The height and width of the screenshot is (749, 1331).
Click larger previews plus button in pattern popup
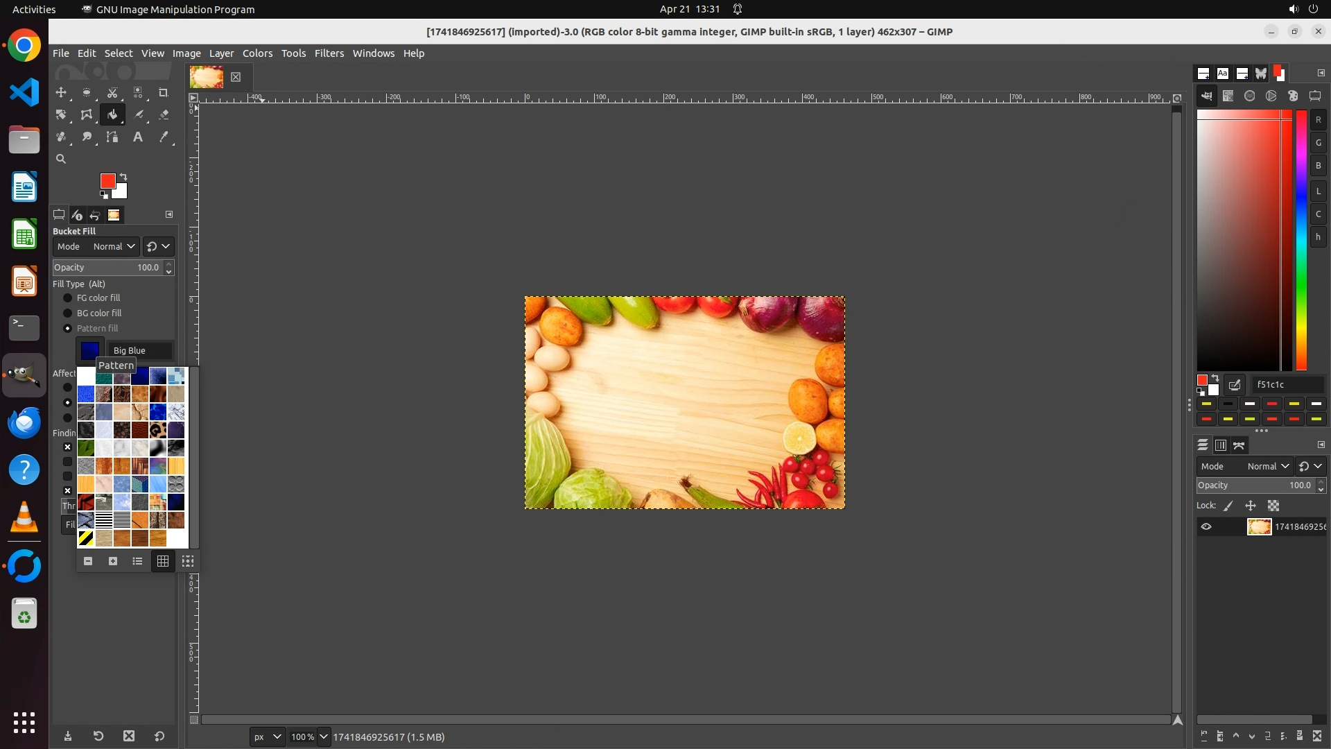pyautogui.click(x=113, y=561)
